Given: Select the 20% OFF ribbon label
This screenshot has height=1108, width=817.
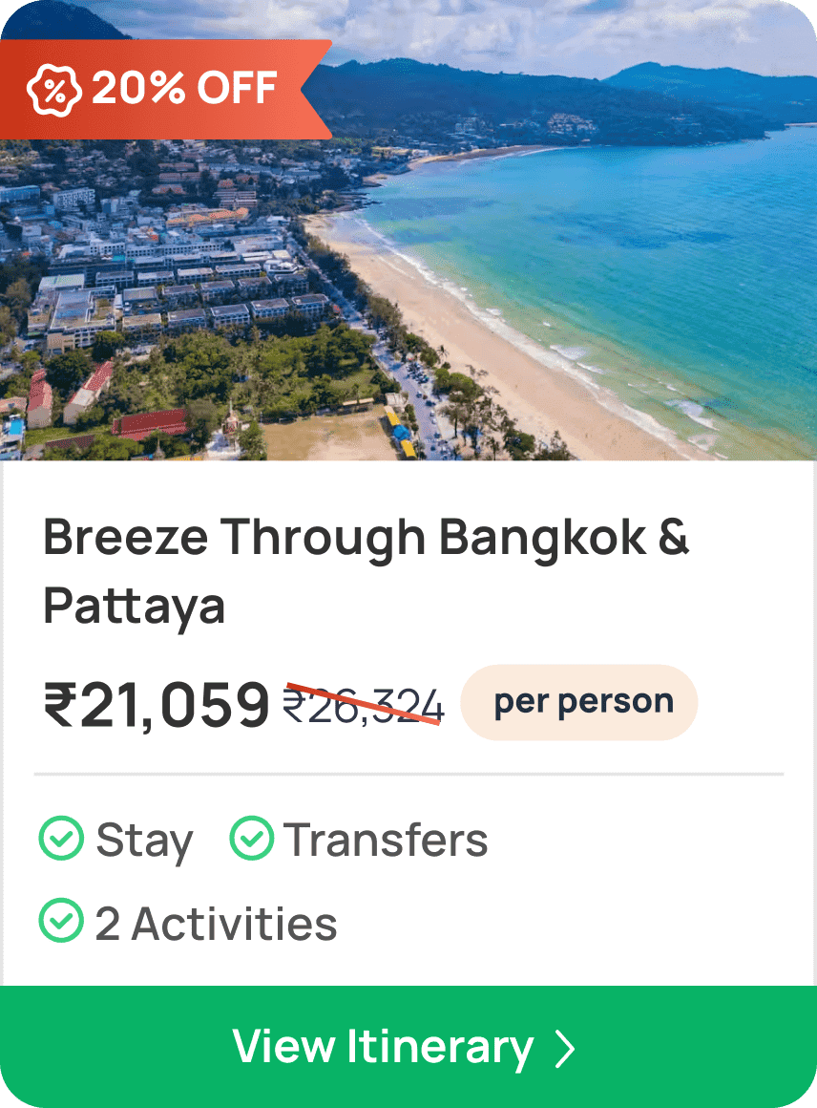Looking at the screenshot, I should point(184,89).
